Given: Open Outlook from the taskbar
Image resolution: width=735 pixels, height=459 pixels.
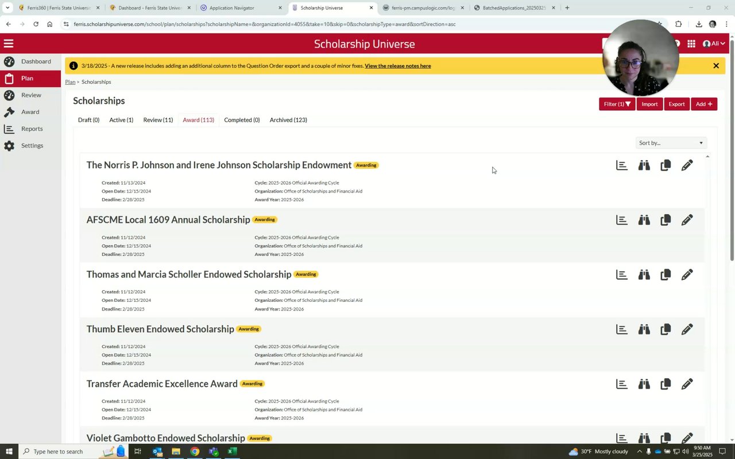Looking at the screenshot, I should pyautogui.click(x=157, y=452).
